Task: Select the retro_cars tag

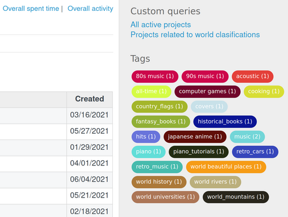Action: point(255,152)
